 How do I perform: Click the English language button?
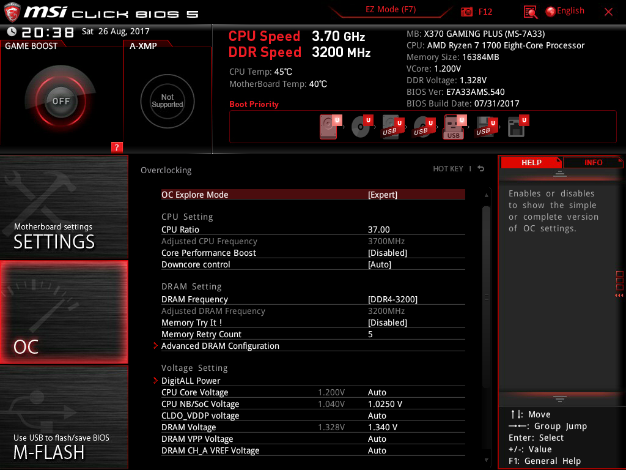[x=570, y=11]
